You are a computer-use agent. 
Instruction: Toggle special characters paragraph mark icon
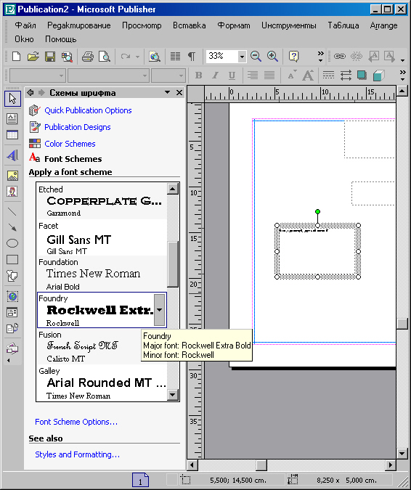192,57
